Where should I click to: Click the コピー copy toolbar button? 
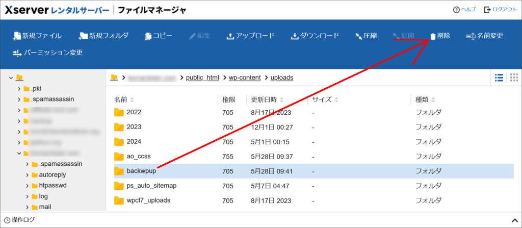pyautogui.click(x=159, y=36)
